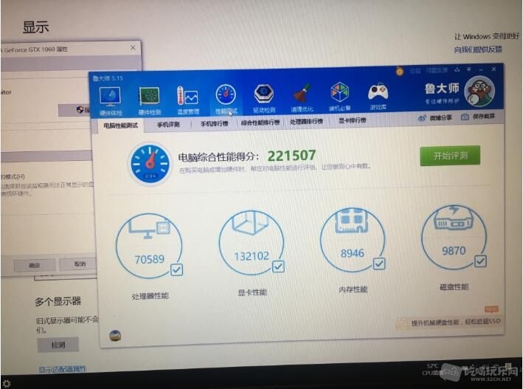Click disk score 9870

click(x=454, y=251)
